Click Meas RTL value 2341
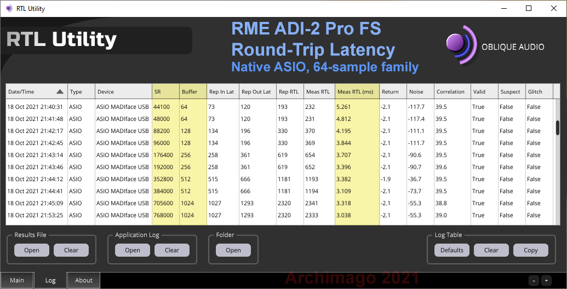Viewport: 567px width, 289px height. 312,204
